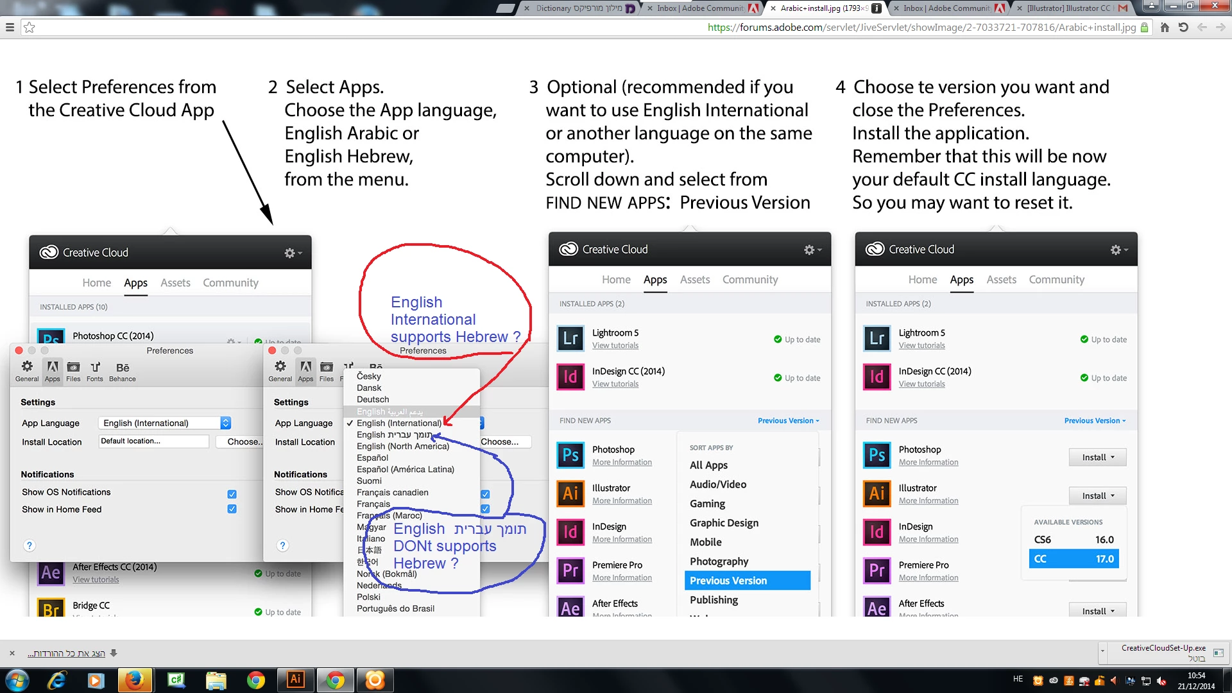Viewport: 1232px width, 693px height.
Task: Open Firefox from the taskbar
Action: pyautogui.click(x=135, y=680)
